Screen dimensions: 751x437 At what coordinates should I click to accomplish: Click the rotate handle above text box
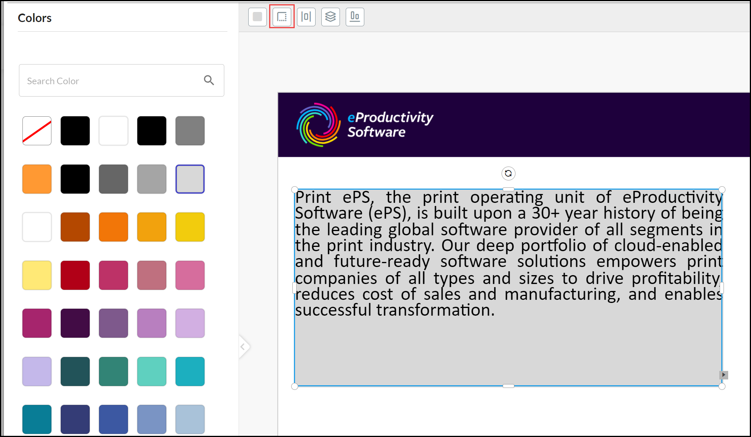point(508,173)
